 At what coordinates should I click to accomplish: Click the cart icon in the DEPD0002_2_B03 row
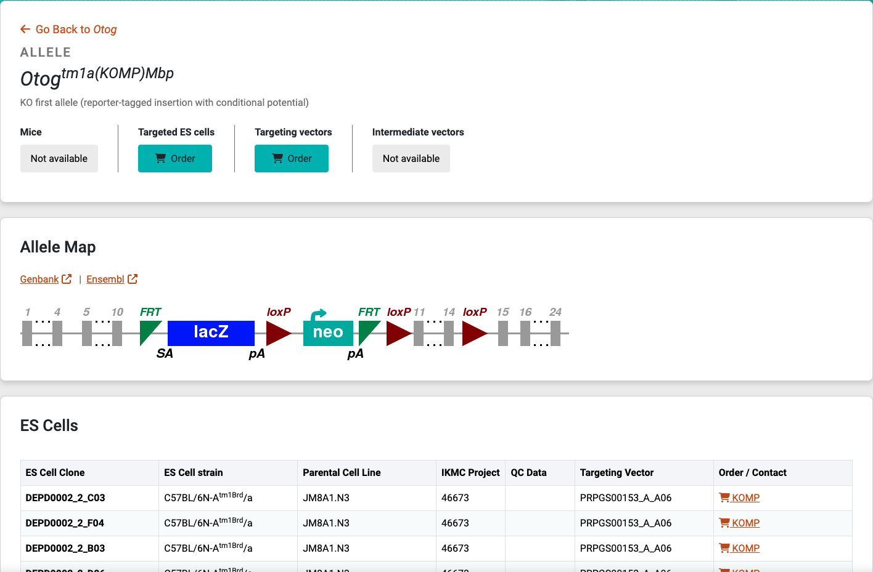(724, 548)
